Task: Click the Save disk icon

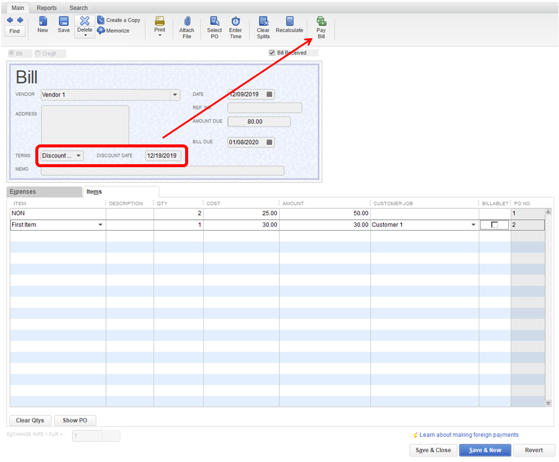Action: pyautogui.click(x=64, y=25)
